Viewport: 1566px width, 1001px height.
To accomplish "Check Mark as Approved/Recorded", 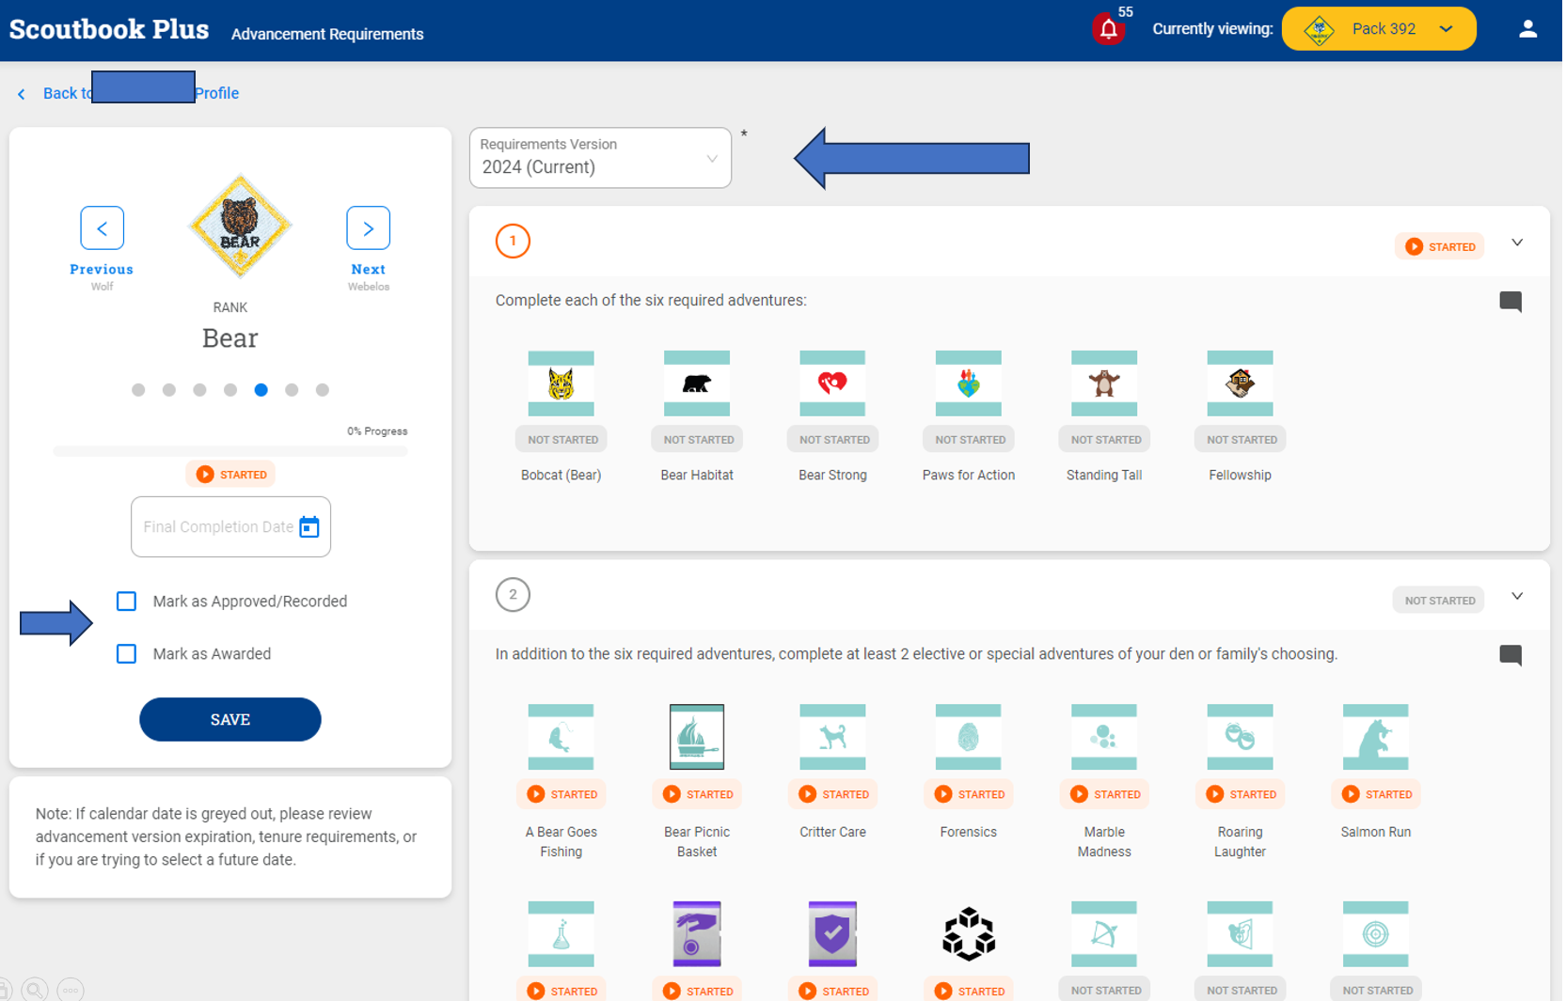I will pyautogui.click(x=127, y=602).
